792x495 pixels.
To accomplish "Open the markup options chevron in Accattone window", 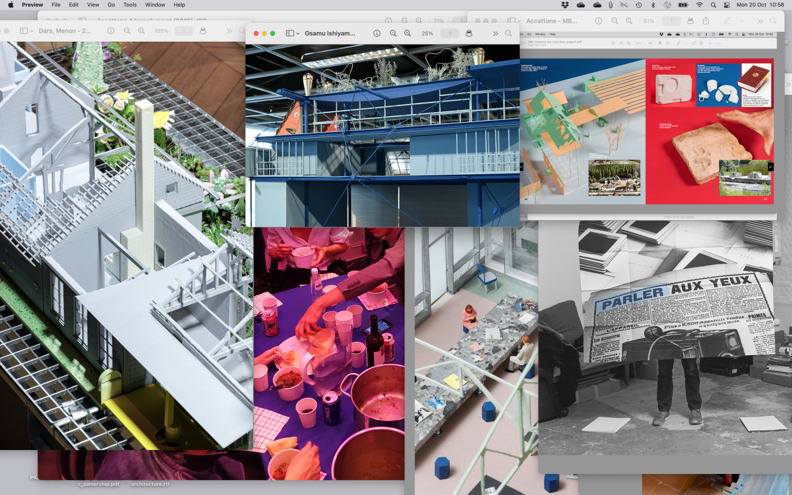I will coord(742,21).
